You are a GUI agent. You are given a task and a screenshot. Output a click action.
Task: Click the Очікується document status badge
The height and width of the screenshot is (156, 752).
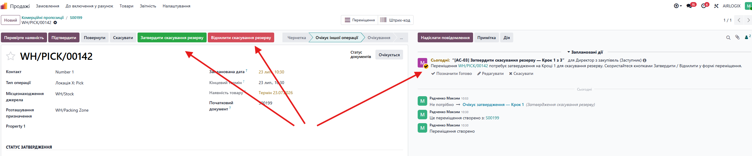[389, 55]
